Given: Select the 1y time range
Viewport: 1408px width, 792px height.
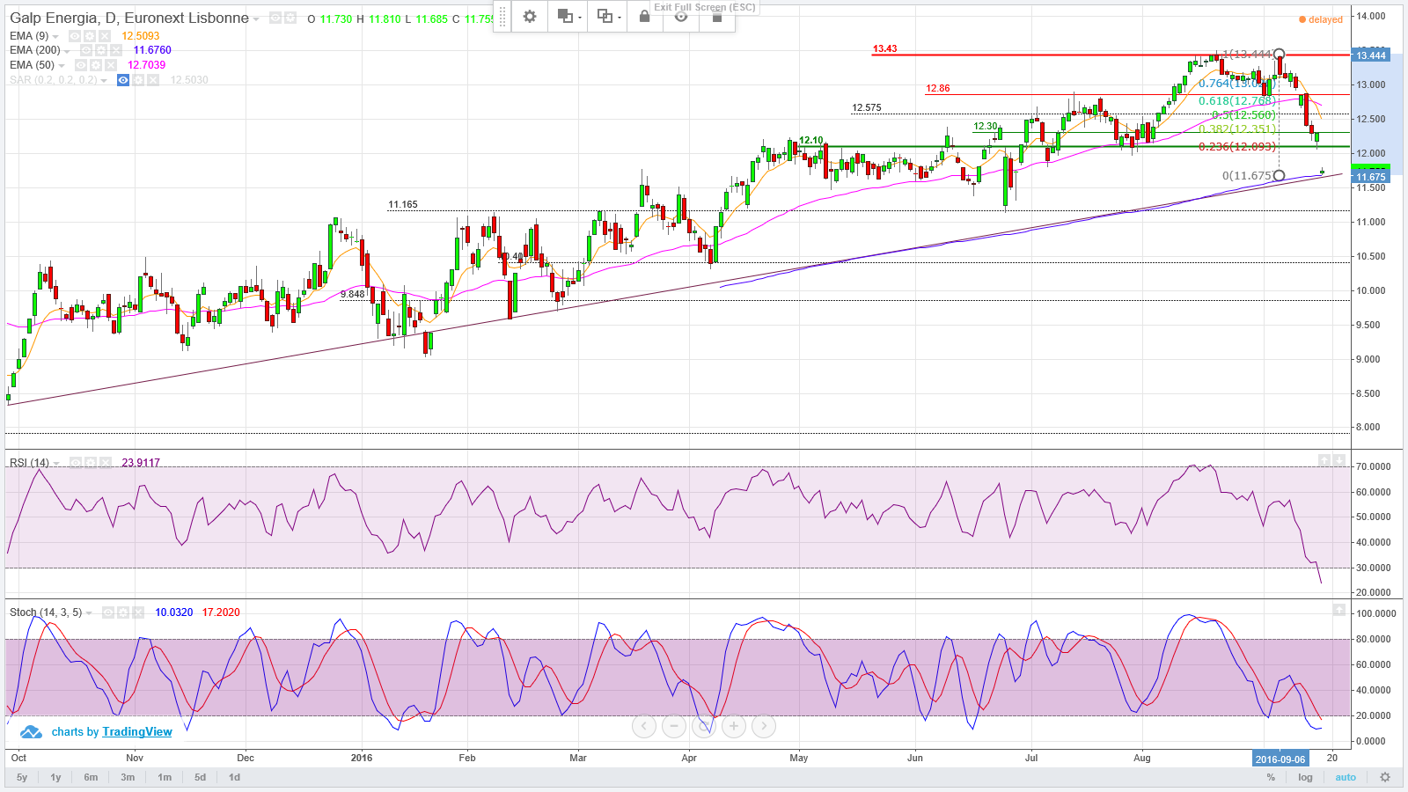Looking at the screenshot, I should (55, 777).
